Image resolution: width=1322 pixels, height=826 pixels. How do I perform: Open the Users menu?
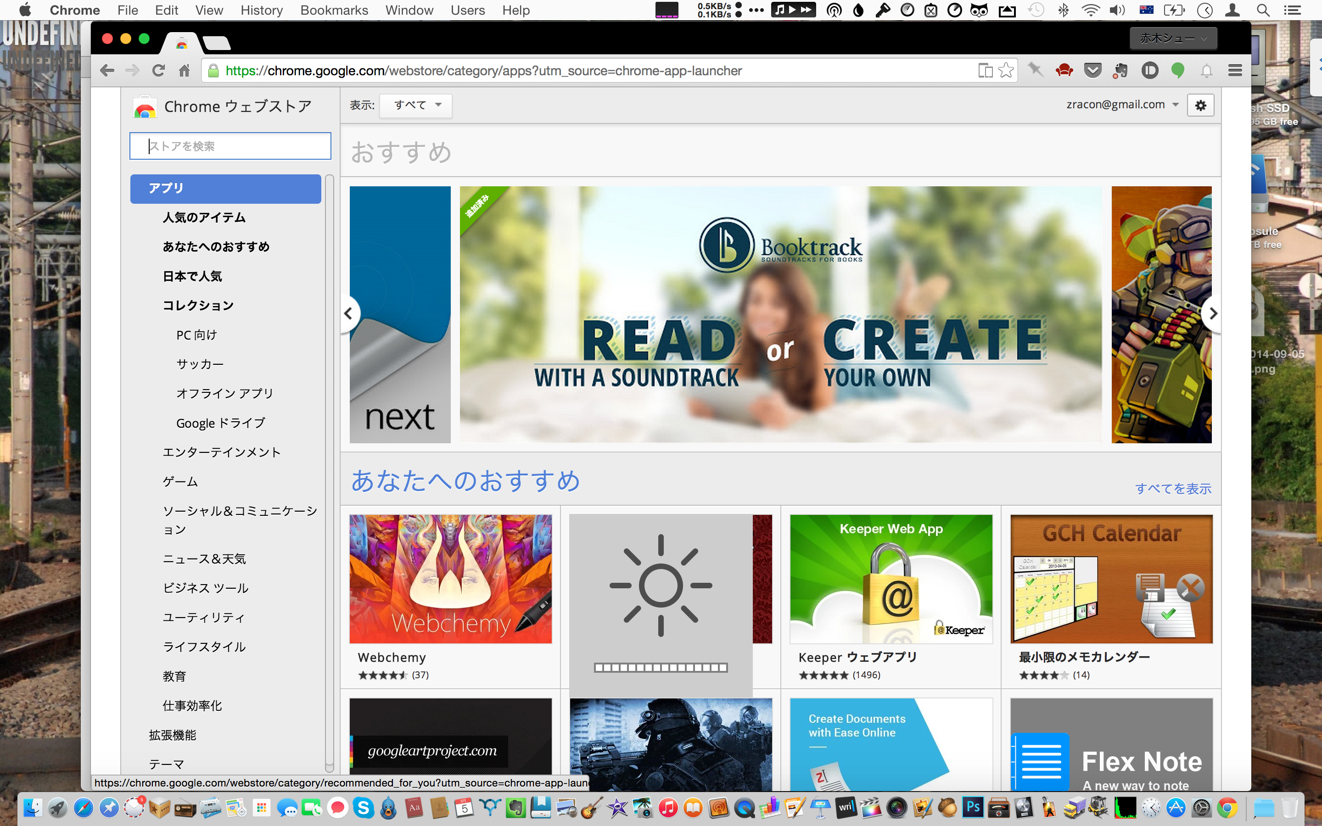(x=468, y=10)
